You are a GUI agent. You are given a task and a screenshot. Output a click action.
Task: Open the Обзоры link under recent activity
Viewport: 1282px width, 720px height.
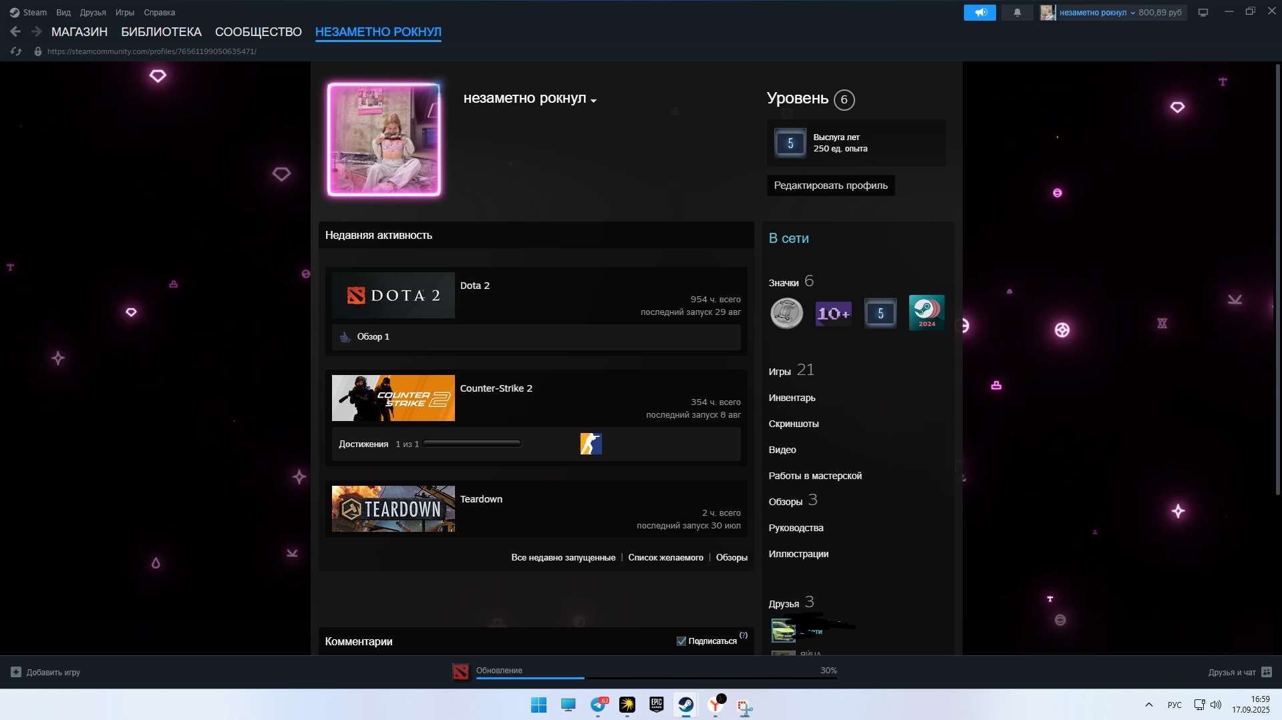pos(732,557)
